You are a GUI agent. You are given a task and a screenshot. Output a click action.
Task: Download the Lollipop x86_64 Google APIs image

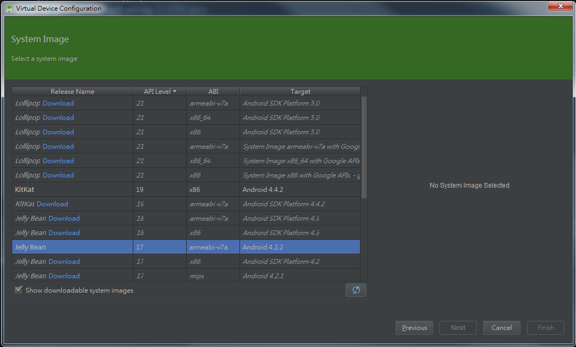(58, 160)
